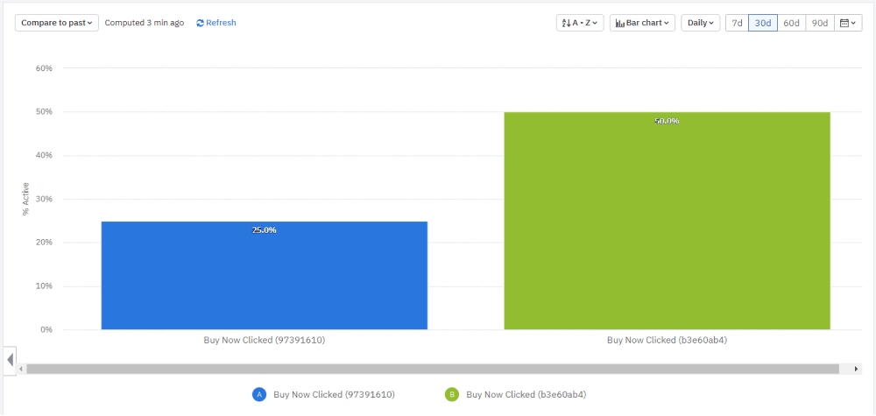
Task: Click the green Buy Now Clicked (b3e60ab4) bar
Action: [667, 221]
